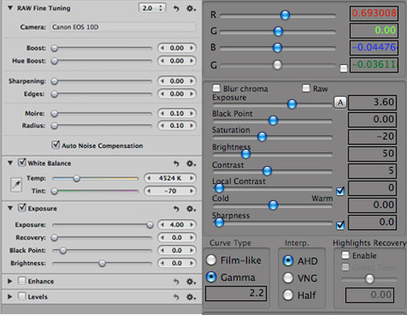Increase Moire value with right arrow

(191, 113)
